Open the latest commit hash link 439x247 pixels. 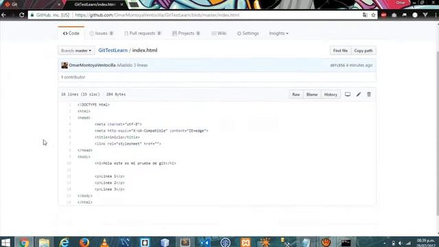(x=337, y=65)
